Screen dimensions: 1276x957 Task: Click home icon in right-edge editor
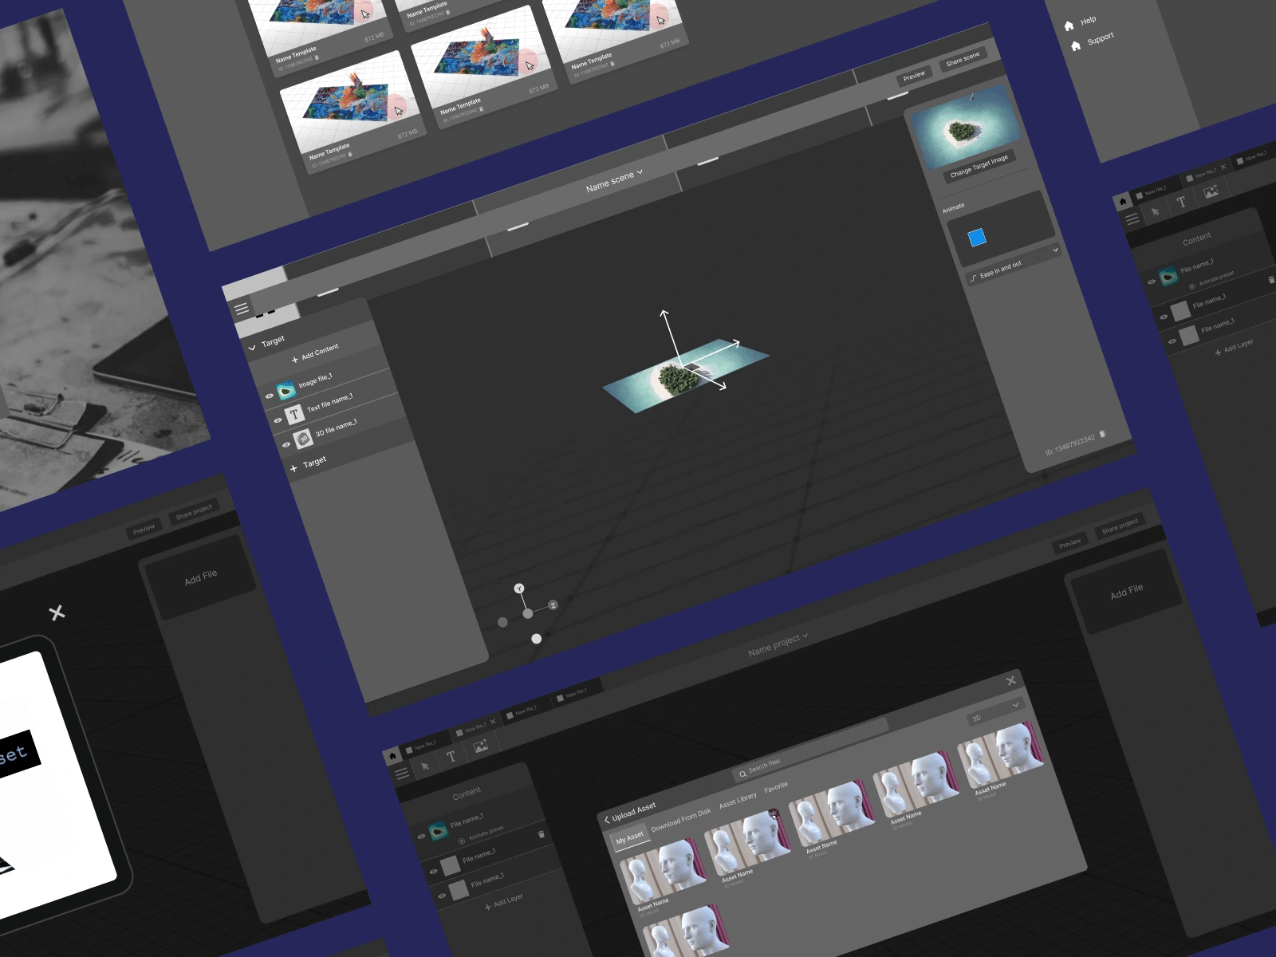click(1123, 201)
